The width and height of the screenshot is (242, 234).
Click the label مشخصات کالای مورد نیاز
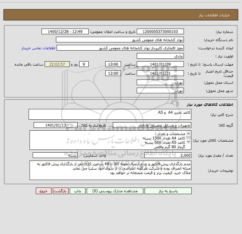pyautogui.click(x=213, y=140)
